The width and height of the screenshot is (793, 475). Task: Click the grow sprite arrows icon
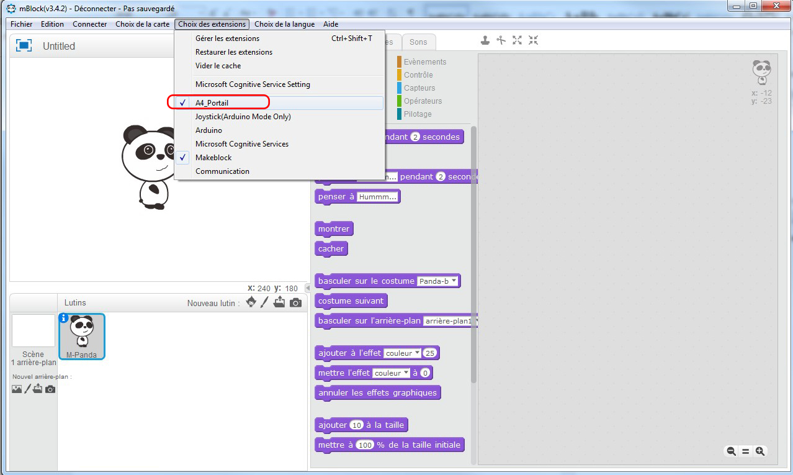click(x=517, y=40)
